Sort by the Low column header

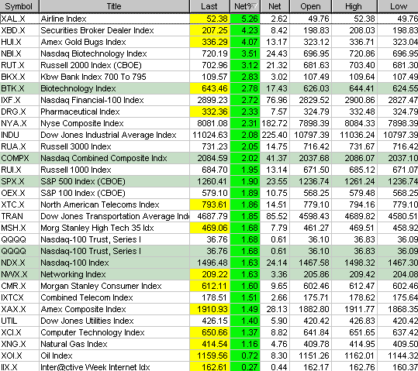398,6
